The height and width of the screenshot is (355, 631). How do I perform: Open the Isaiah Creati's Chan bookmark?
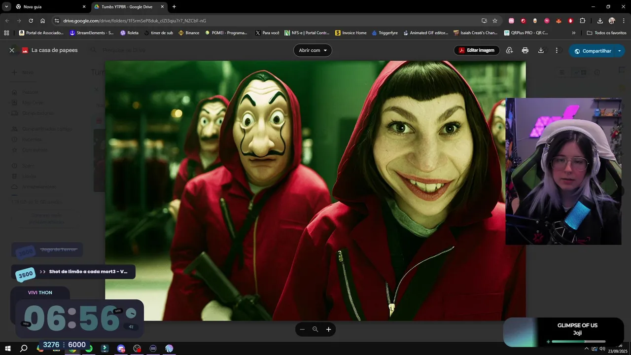[x=476, y=33]
